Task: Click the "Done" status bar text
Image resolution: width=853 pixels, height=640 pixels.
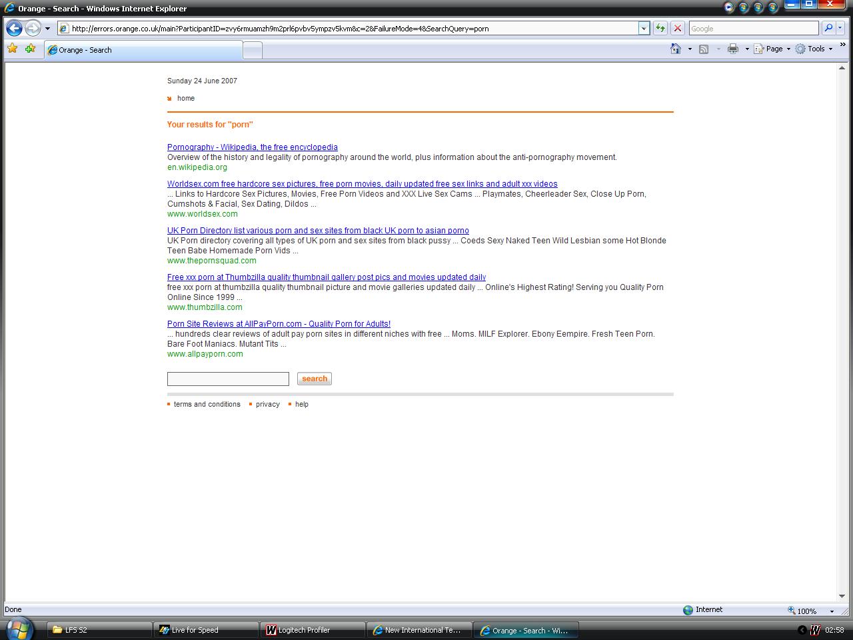Action: tap(13, 609)
